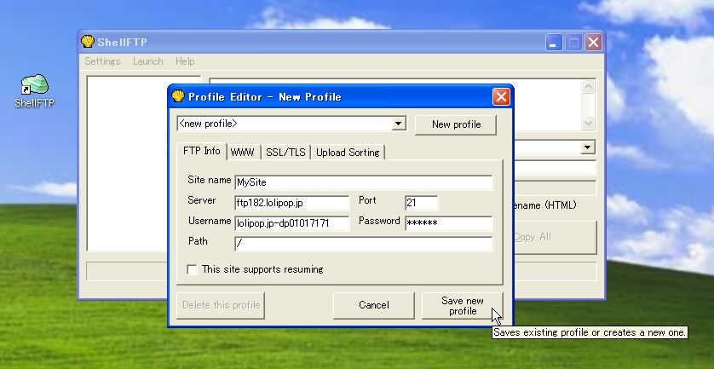Screen dimensions: 714x369
Task: Click the New profile button
Action: click(456, 124)
